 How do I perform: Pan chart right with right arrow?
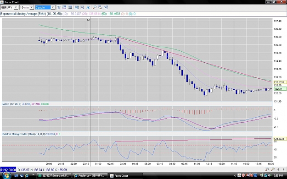pos(284,169)
